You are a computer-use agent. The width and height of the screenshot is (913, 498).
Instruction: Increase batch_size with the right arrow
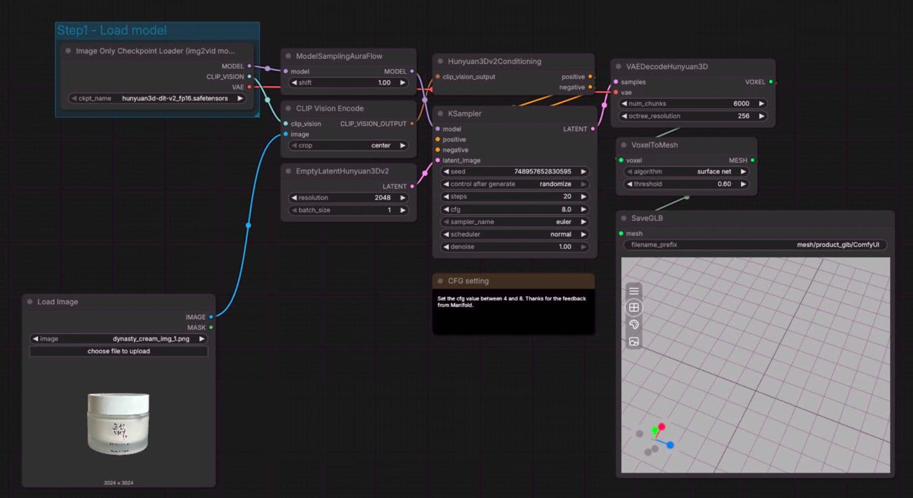(402, 210)
